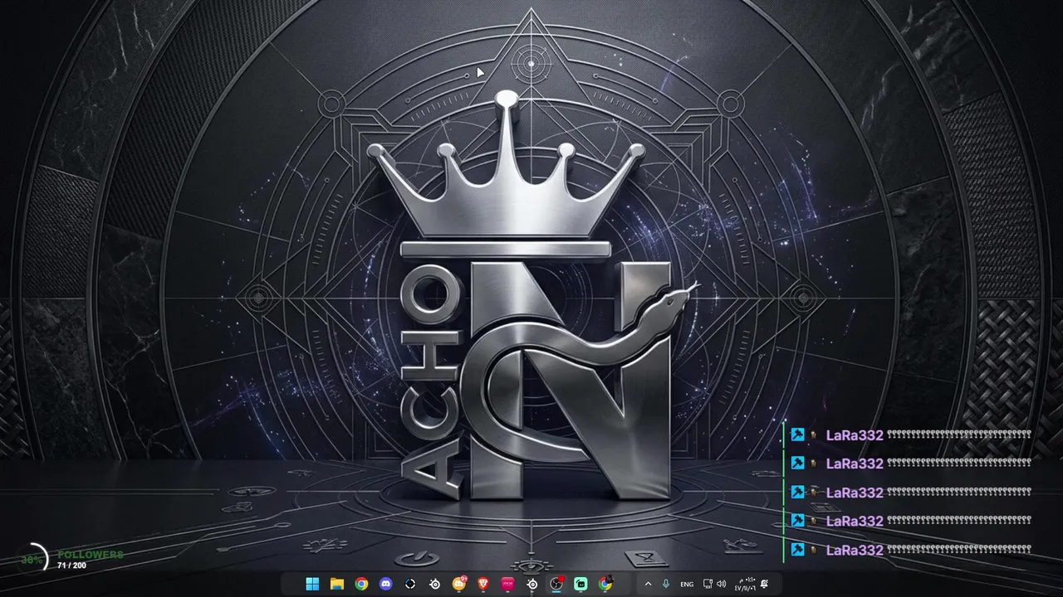Show hidden system tray icons
Screen dimensions: 1063x597
point(648,584)
